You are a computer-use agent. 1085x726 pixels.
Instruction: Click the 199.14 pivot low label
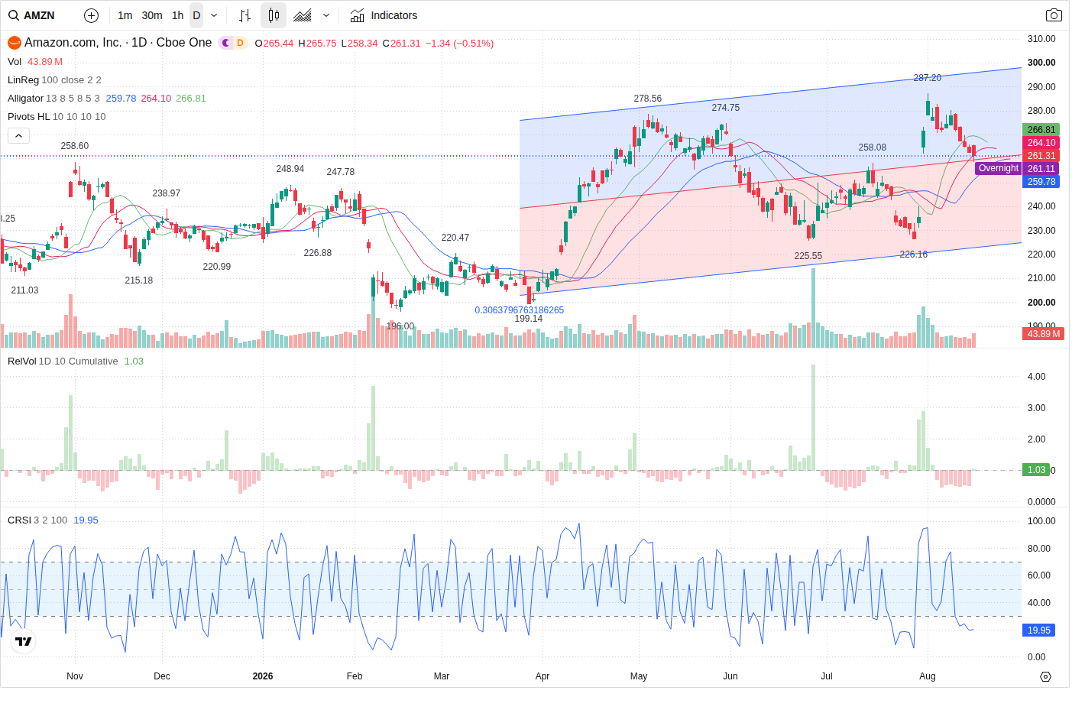pos(528,319)
